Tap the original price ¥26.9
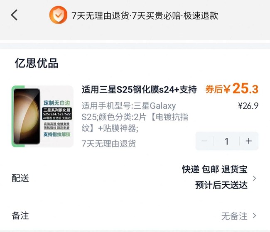270x232 pixels. coord(248,106)
